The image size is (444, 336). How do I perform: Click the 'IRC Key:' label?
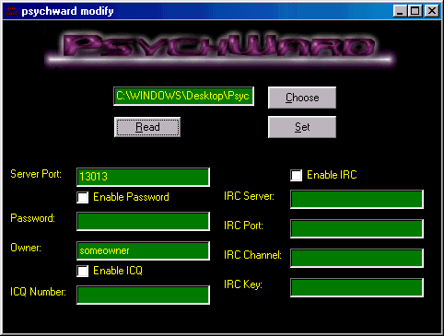click(243, 284)
